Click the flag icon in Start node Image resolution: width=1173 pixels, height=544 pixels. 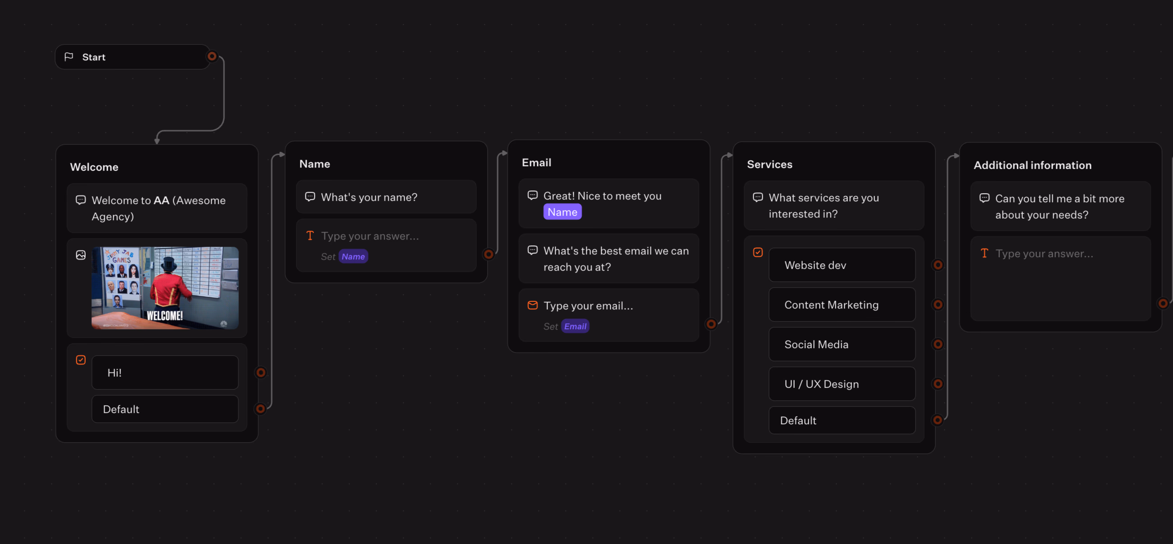69,57
